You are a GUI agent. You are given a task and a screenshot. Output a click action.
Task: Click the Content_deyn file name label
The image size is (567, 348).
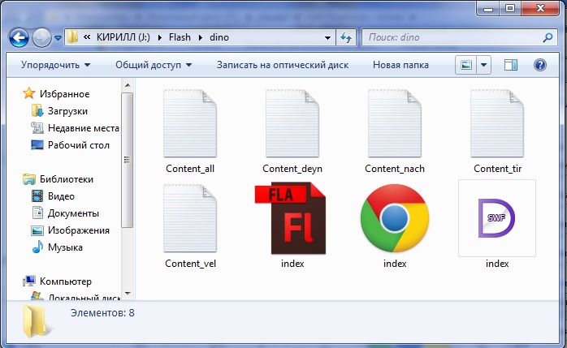click(292, 169)
